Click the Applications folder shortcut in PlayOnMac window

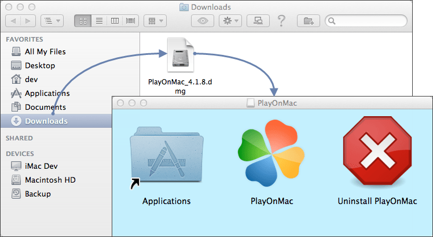pos(167,157)
